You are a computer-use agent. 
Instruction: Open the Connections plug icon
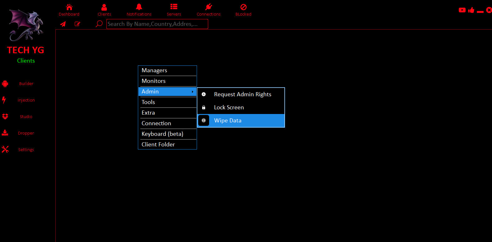209,7
